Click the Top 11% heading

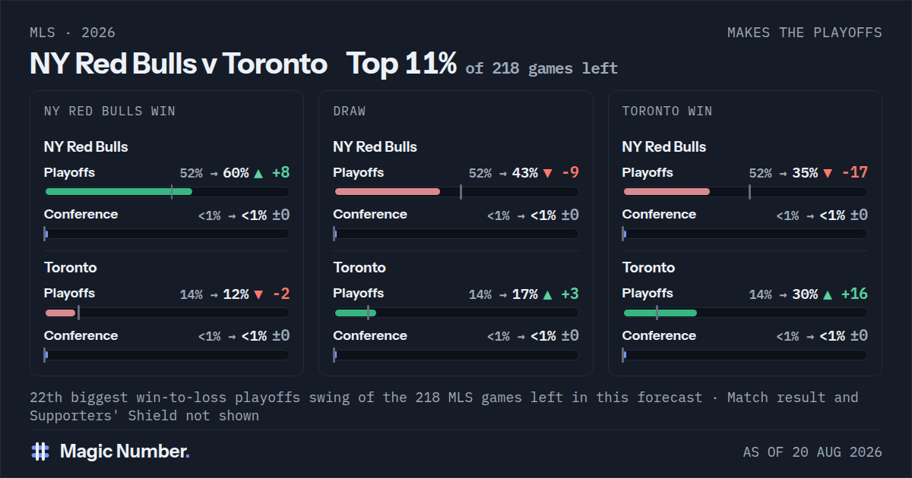pyautogui.click(x=402, y=64)
